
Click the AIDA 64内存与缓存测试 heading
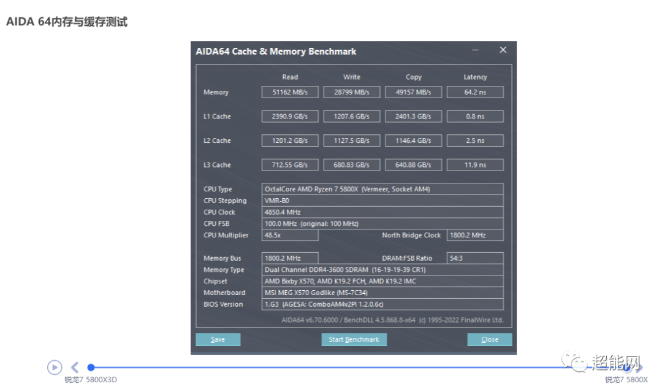click(67, 21)
